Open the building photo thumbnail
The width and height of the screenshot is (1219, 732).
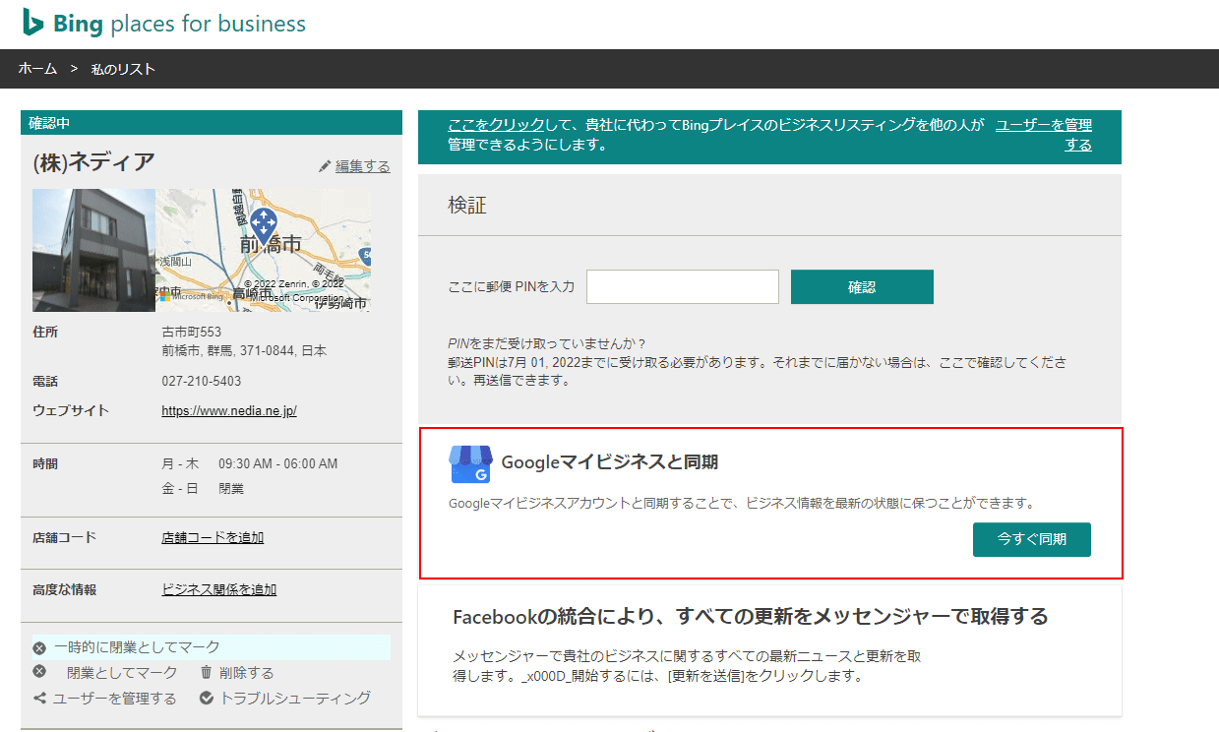tap(93, 250)
